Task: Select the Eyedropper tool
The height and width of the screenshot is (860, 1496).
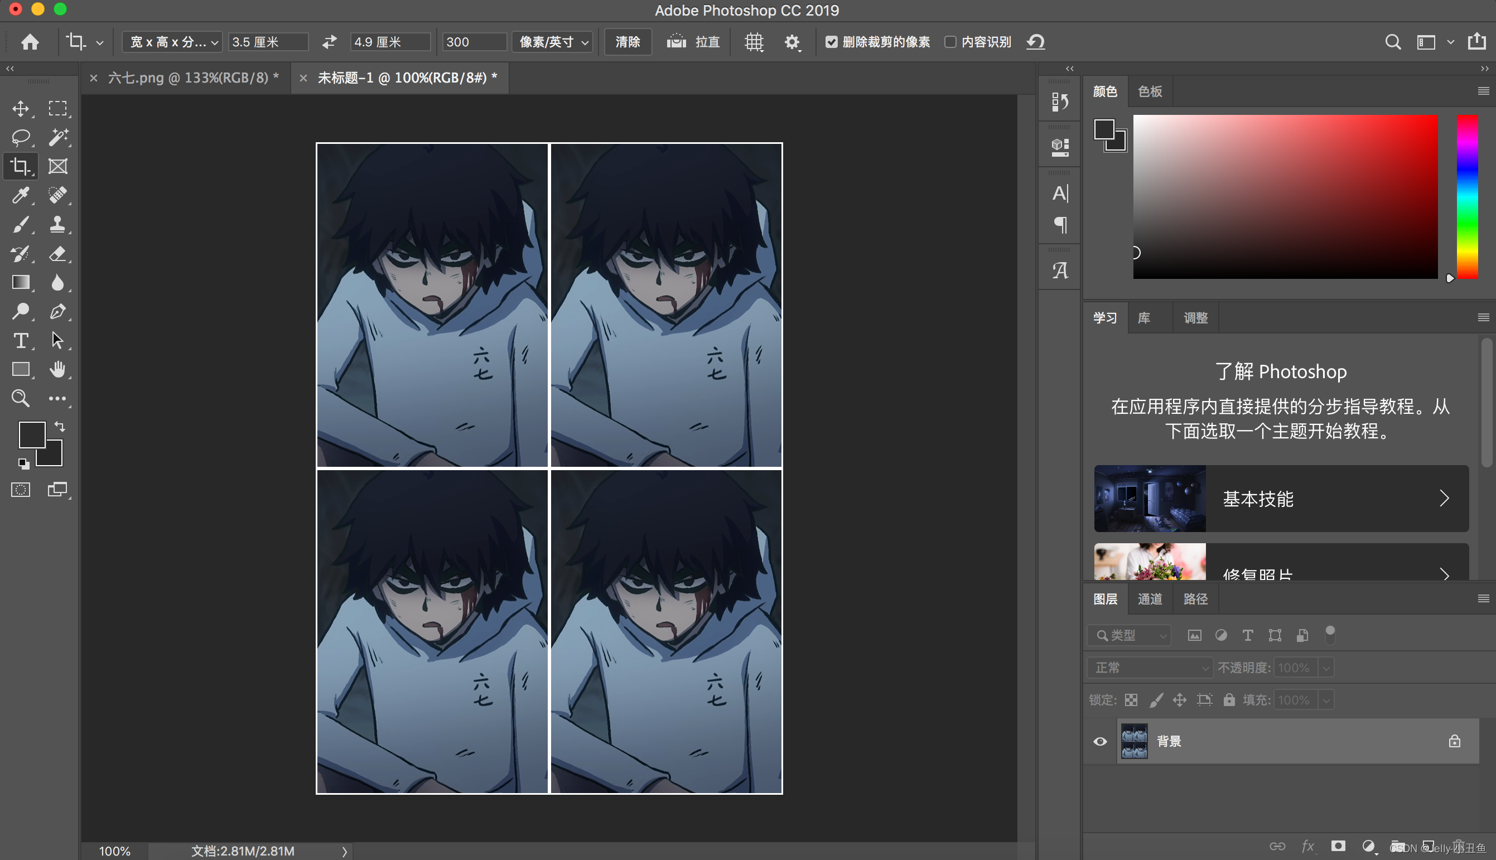Action: [x=21, y=195]
